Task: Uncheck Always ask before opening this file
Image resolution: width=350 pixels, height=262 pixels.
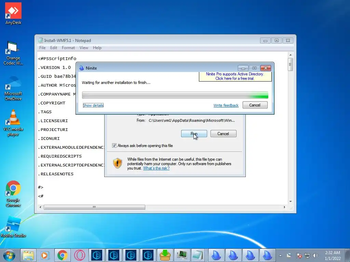Action: coord(114,145)
